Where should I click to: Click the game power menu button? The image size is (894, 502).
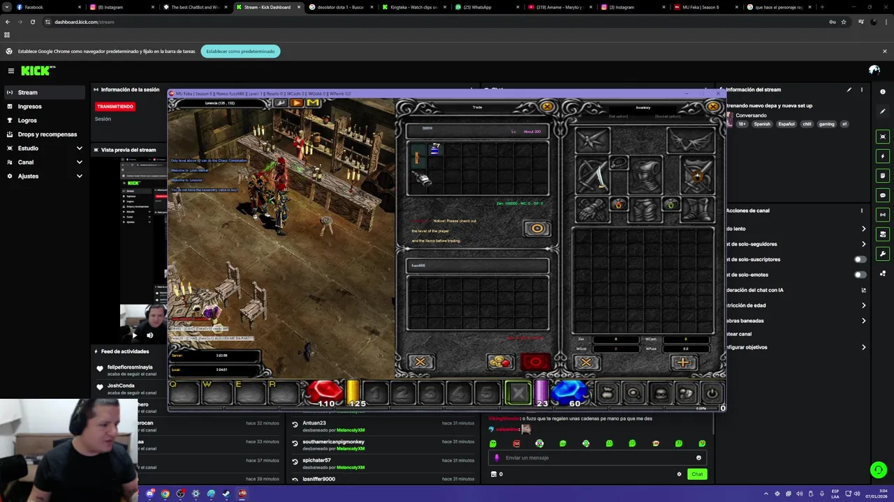(x=712, y=393)
